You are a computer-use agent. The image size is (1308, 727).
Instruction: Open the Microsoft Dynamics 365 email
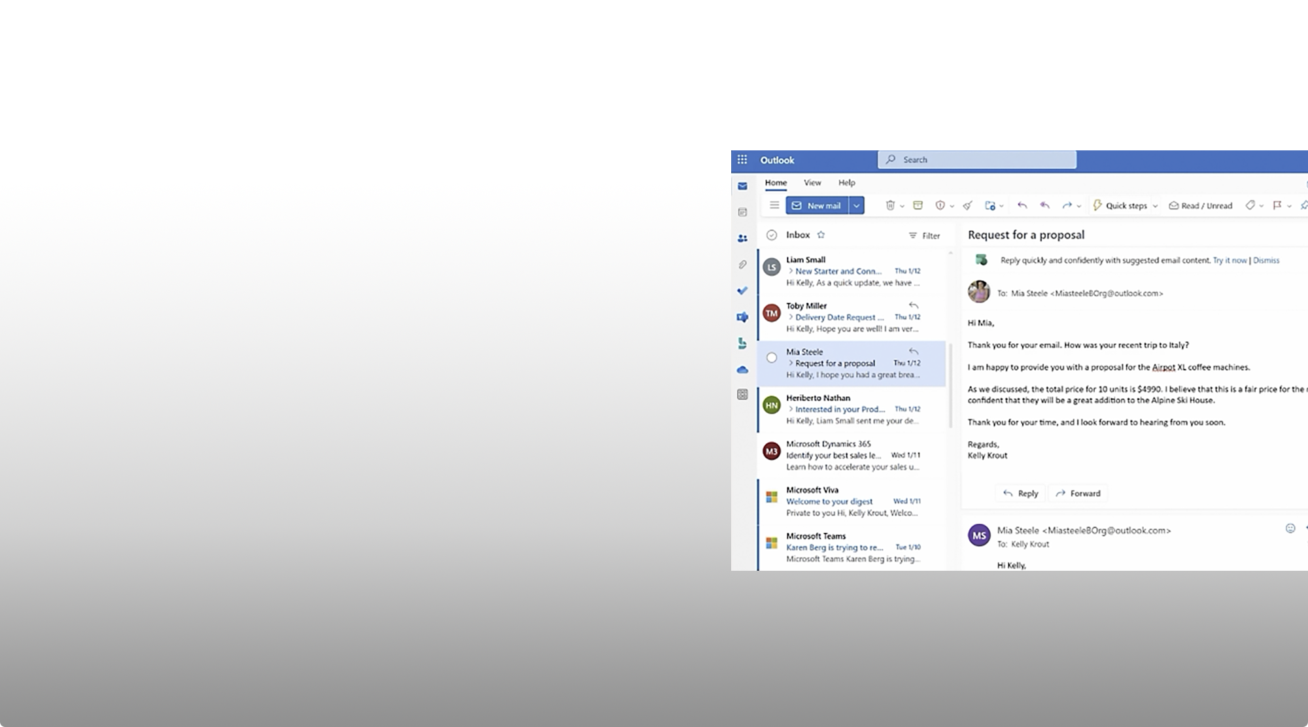[x=852, y=456]
